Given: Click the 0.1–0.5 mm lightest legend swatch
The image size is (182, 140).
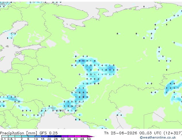Looking at the screenshot, I should [x=5, y=136].
